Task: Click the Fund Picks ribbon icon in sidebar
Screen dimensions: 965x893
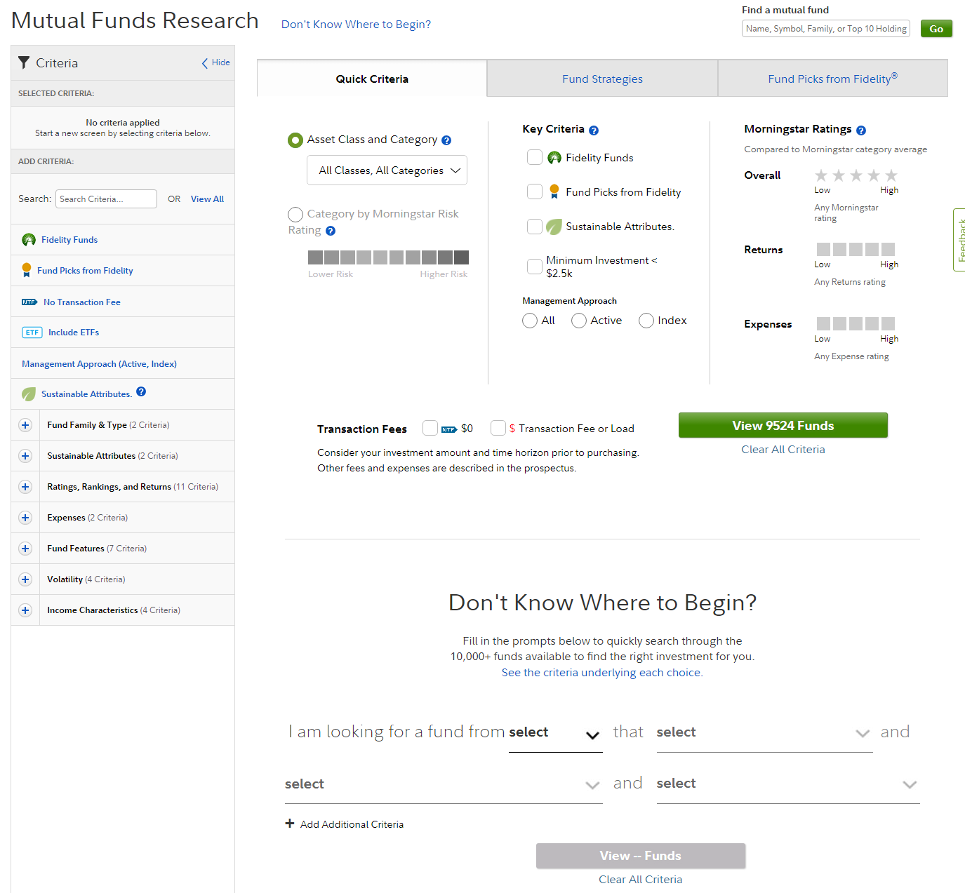Action: (x=27, y=270)
